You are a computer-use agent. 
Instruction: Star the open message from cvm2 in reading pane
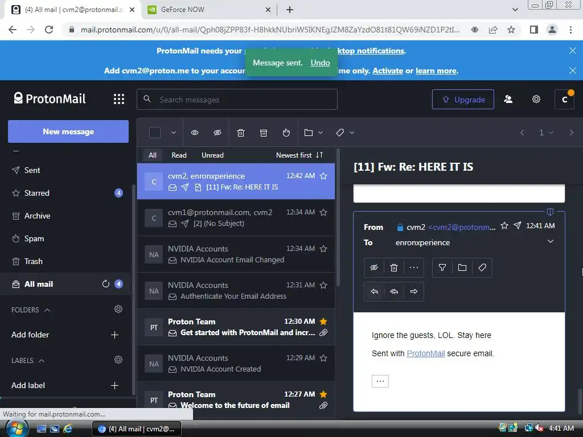(504, 225)
